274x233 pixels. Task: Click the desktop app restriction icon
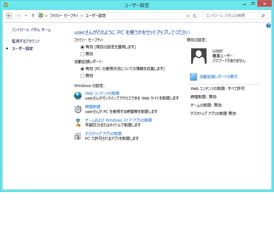coord(78,136)
